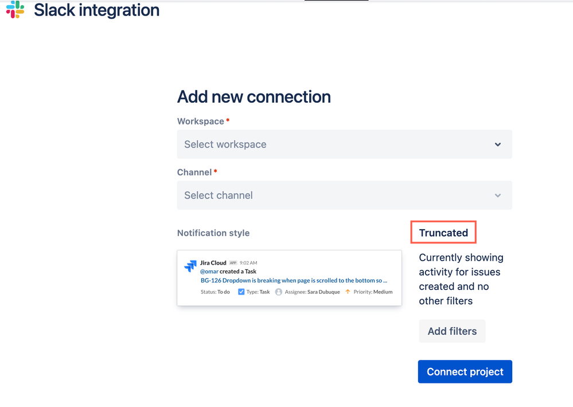This screenshot has height=407, width=573.
Task: Click the Status: To do text
Action: click(x=215, y=292)
